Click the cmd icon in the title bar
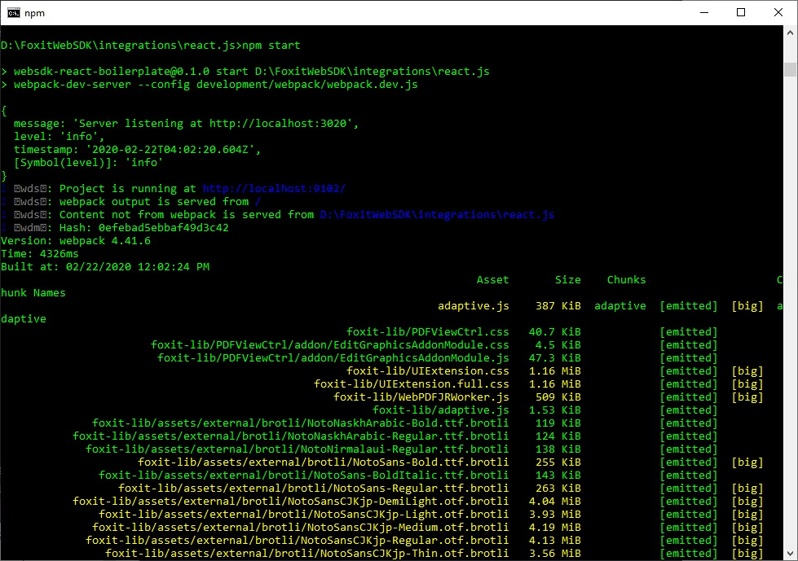 (14, 13)
